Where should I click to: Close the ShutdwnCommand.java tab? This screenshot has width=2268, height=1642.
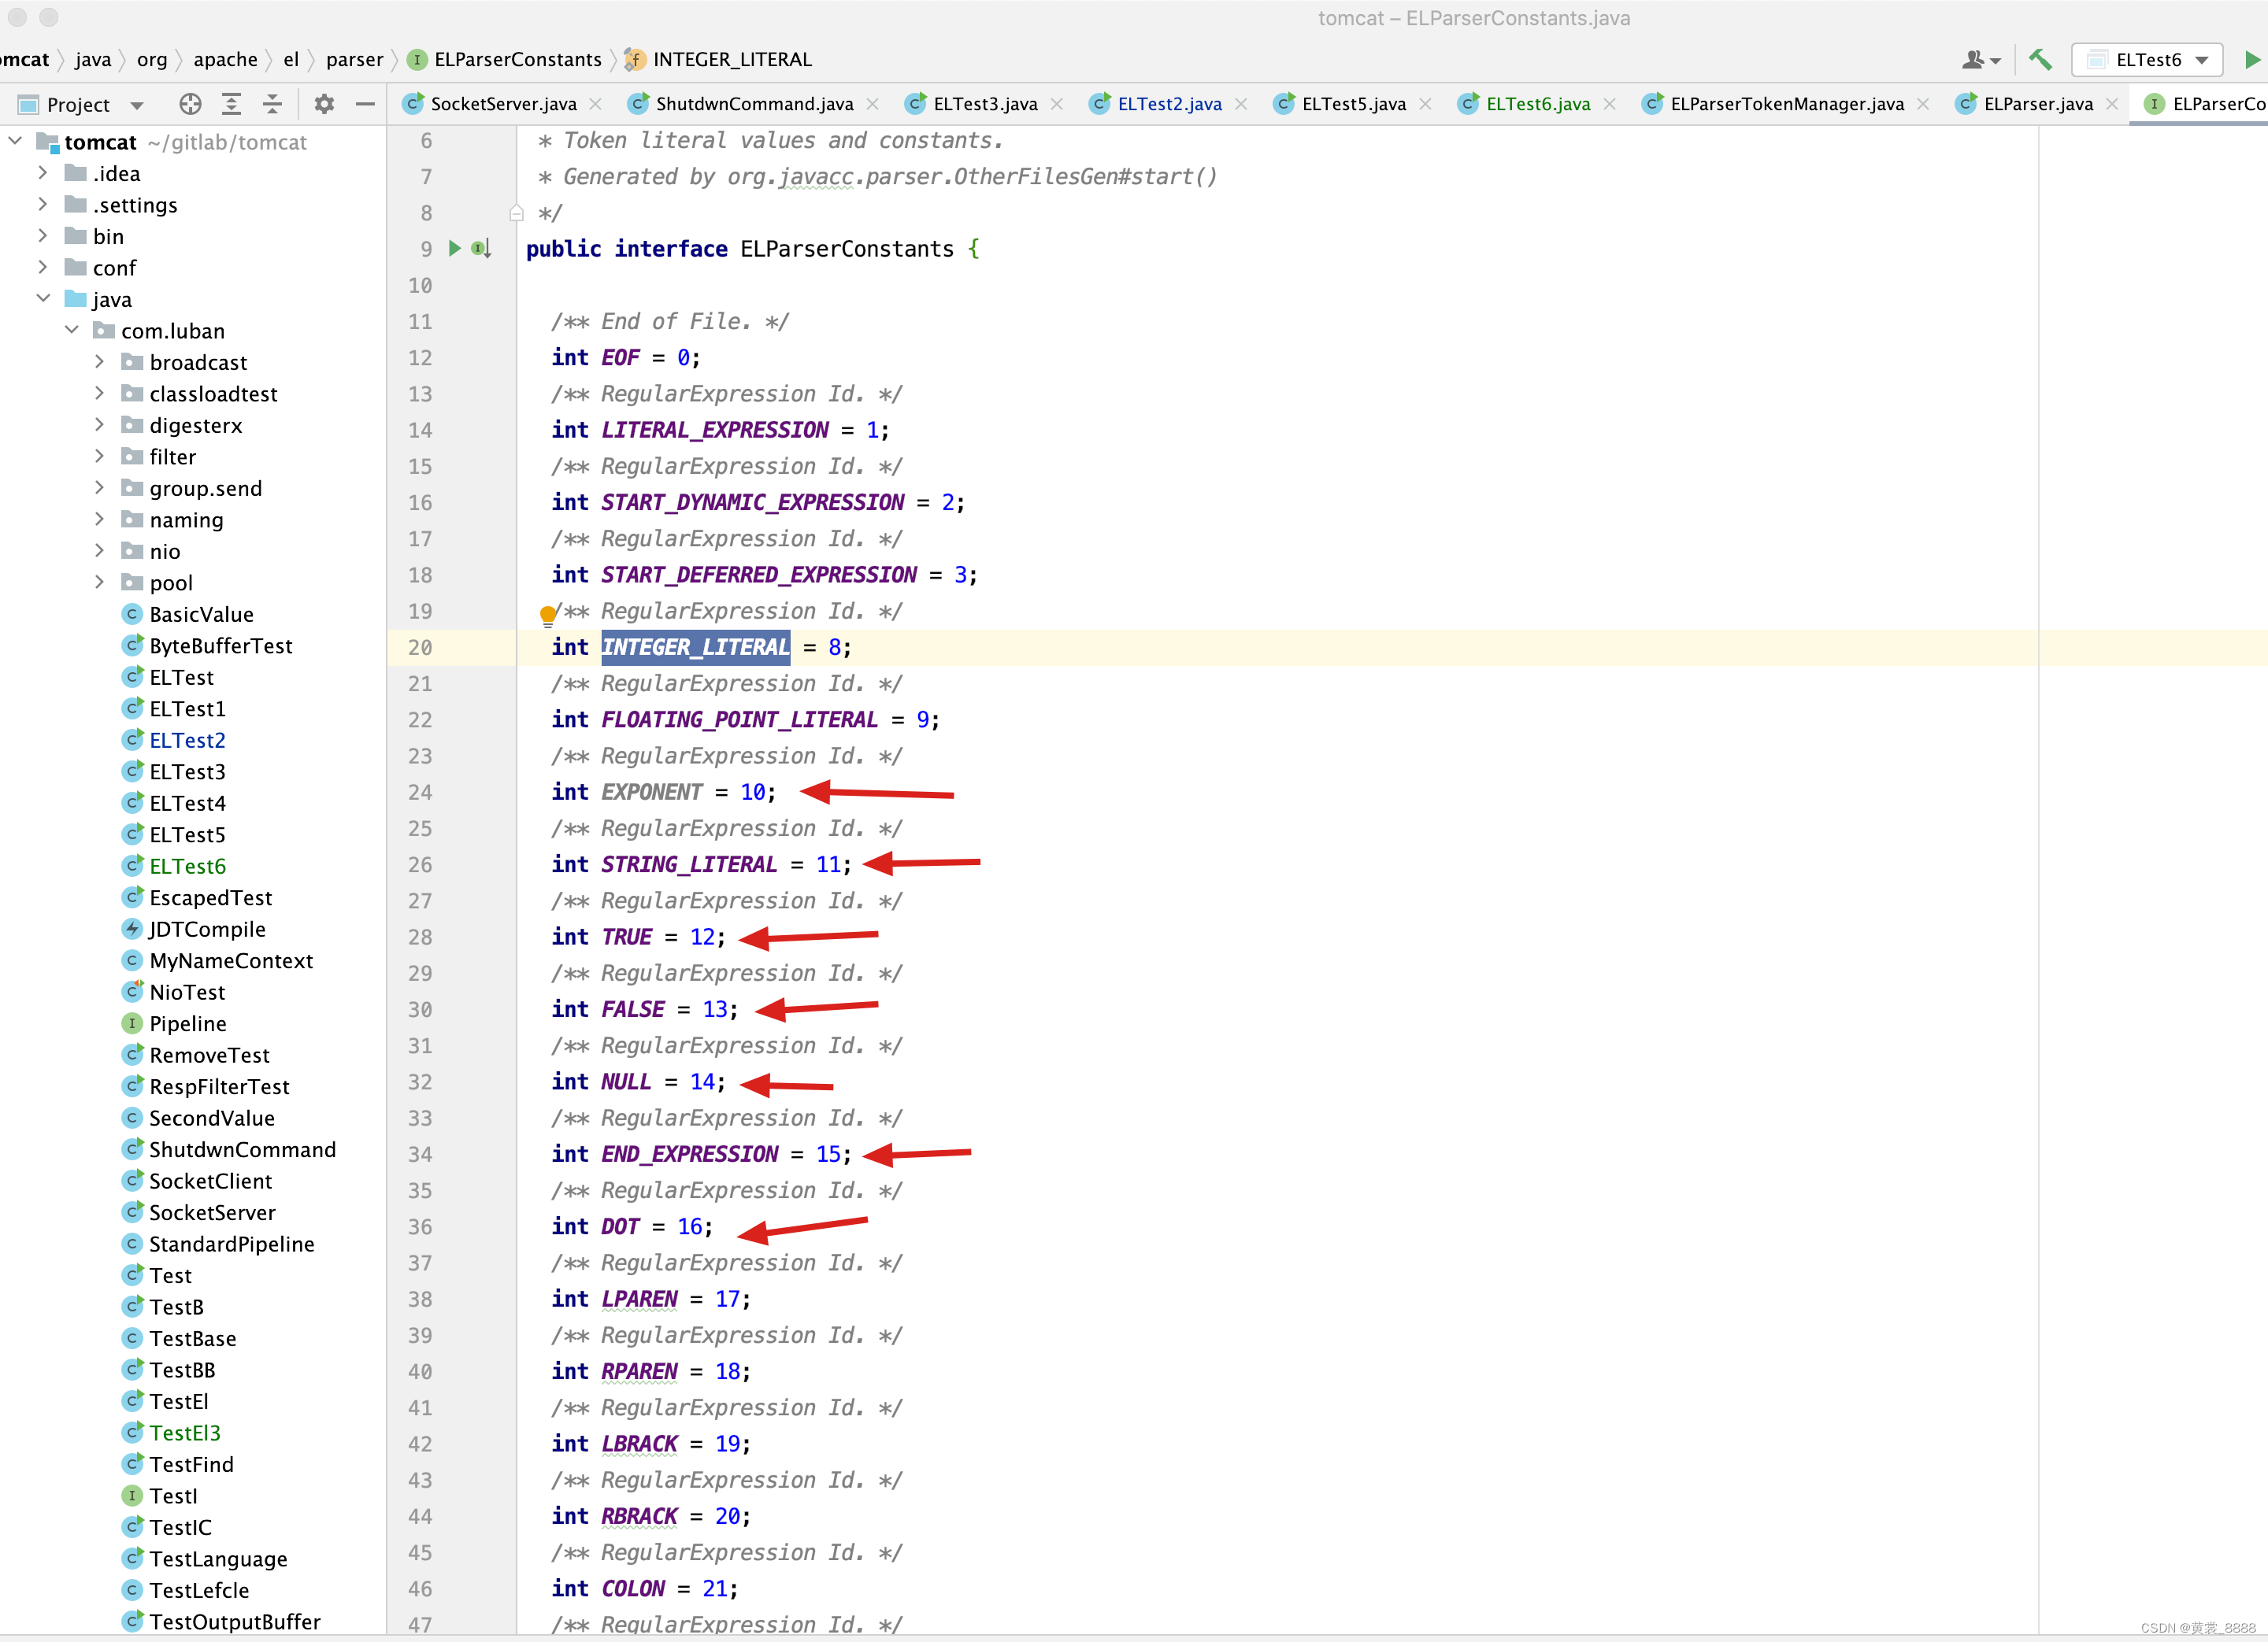[x=873, y=104]
